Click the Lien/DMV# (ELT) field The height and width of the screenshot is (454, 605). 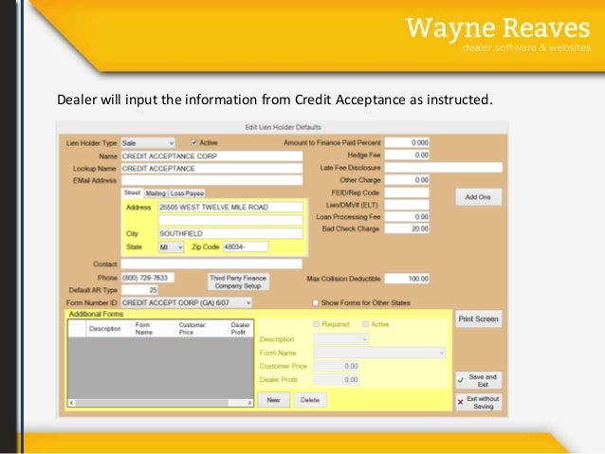[x=407, y=205]
